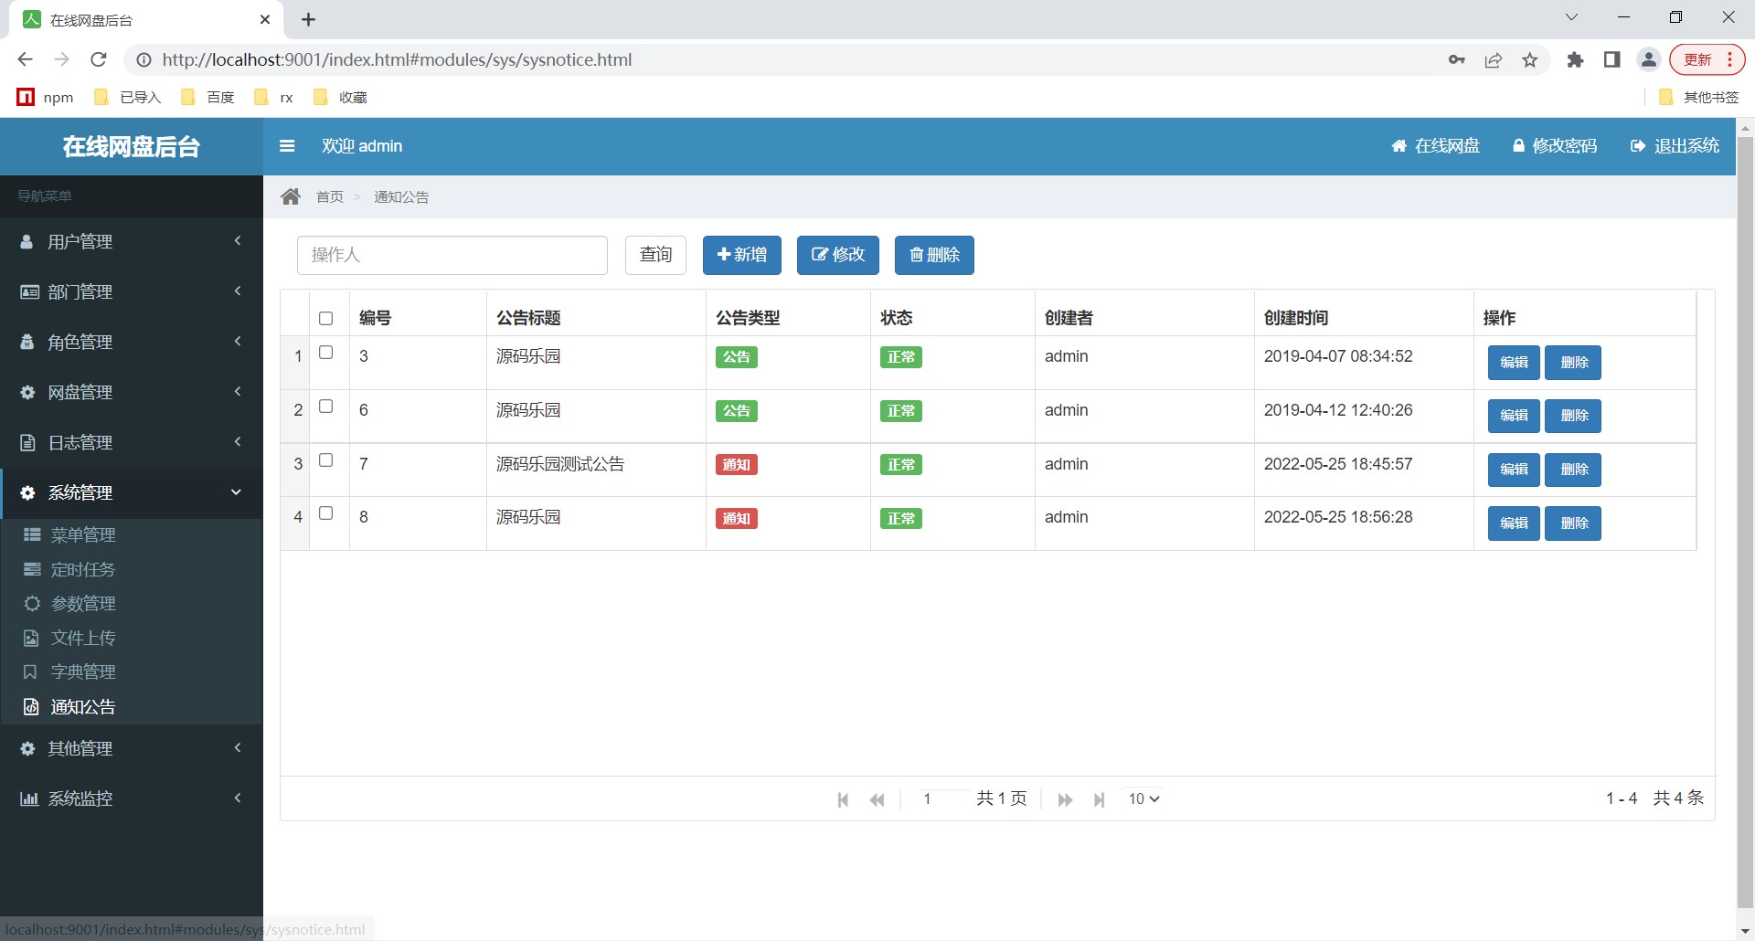1755x941 pixels.
Task: Toggle the select-all checkbox in table header
Action: pos(325,318)
